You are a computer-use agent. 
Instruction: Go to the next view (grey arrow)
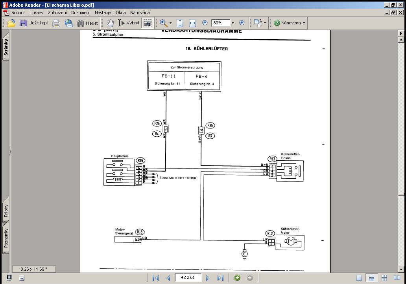pyautogui.click(x=250, y=278)
